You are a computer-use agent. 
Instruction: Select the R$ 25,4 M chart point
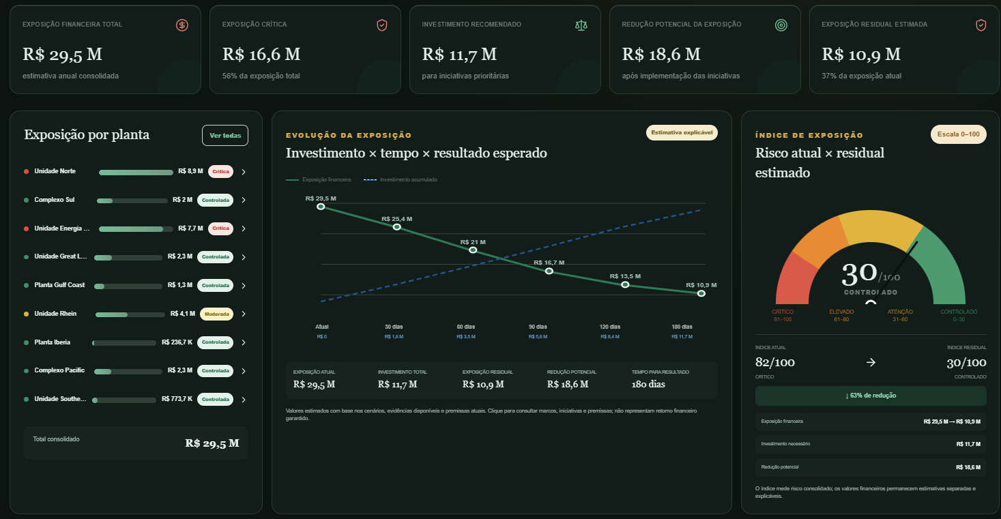397,226
